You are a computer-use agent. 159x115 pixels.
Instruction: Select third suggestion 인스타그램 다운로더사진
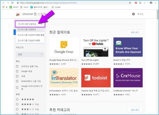pyautogui.click(x=30, y=41)
